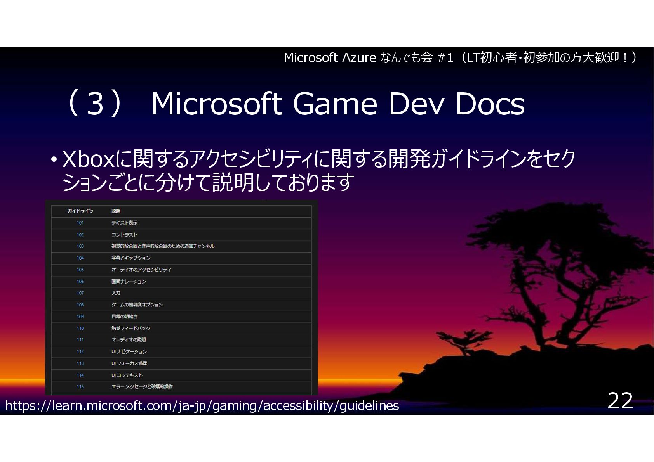
Task: Select the 入力 description cell
Action: [116, 293]
